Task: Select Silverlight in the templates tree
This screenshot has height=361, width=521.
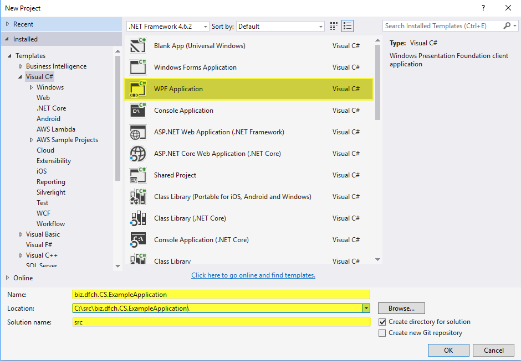Action: [x=51, y=192]
